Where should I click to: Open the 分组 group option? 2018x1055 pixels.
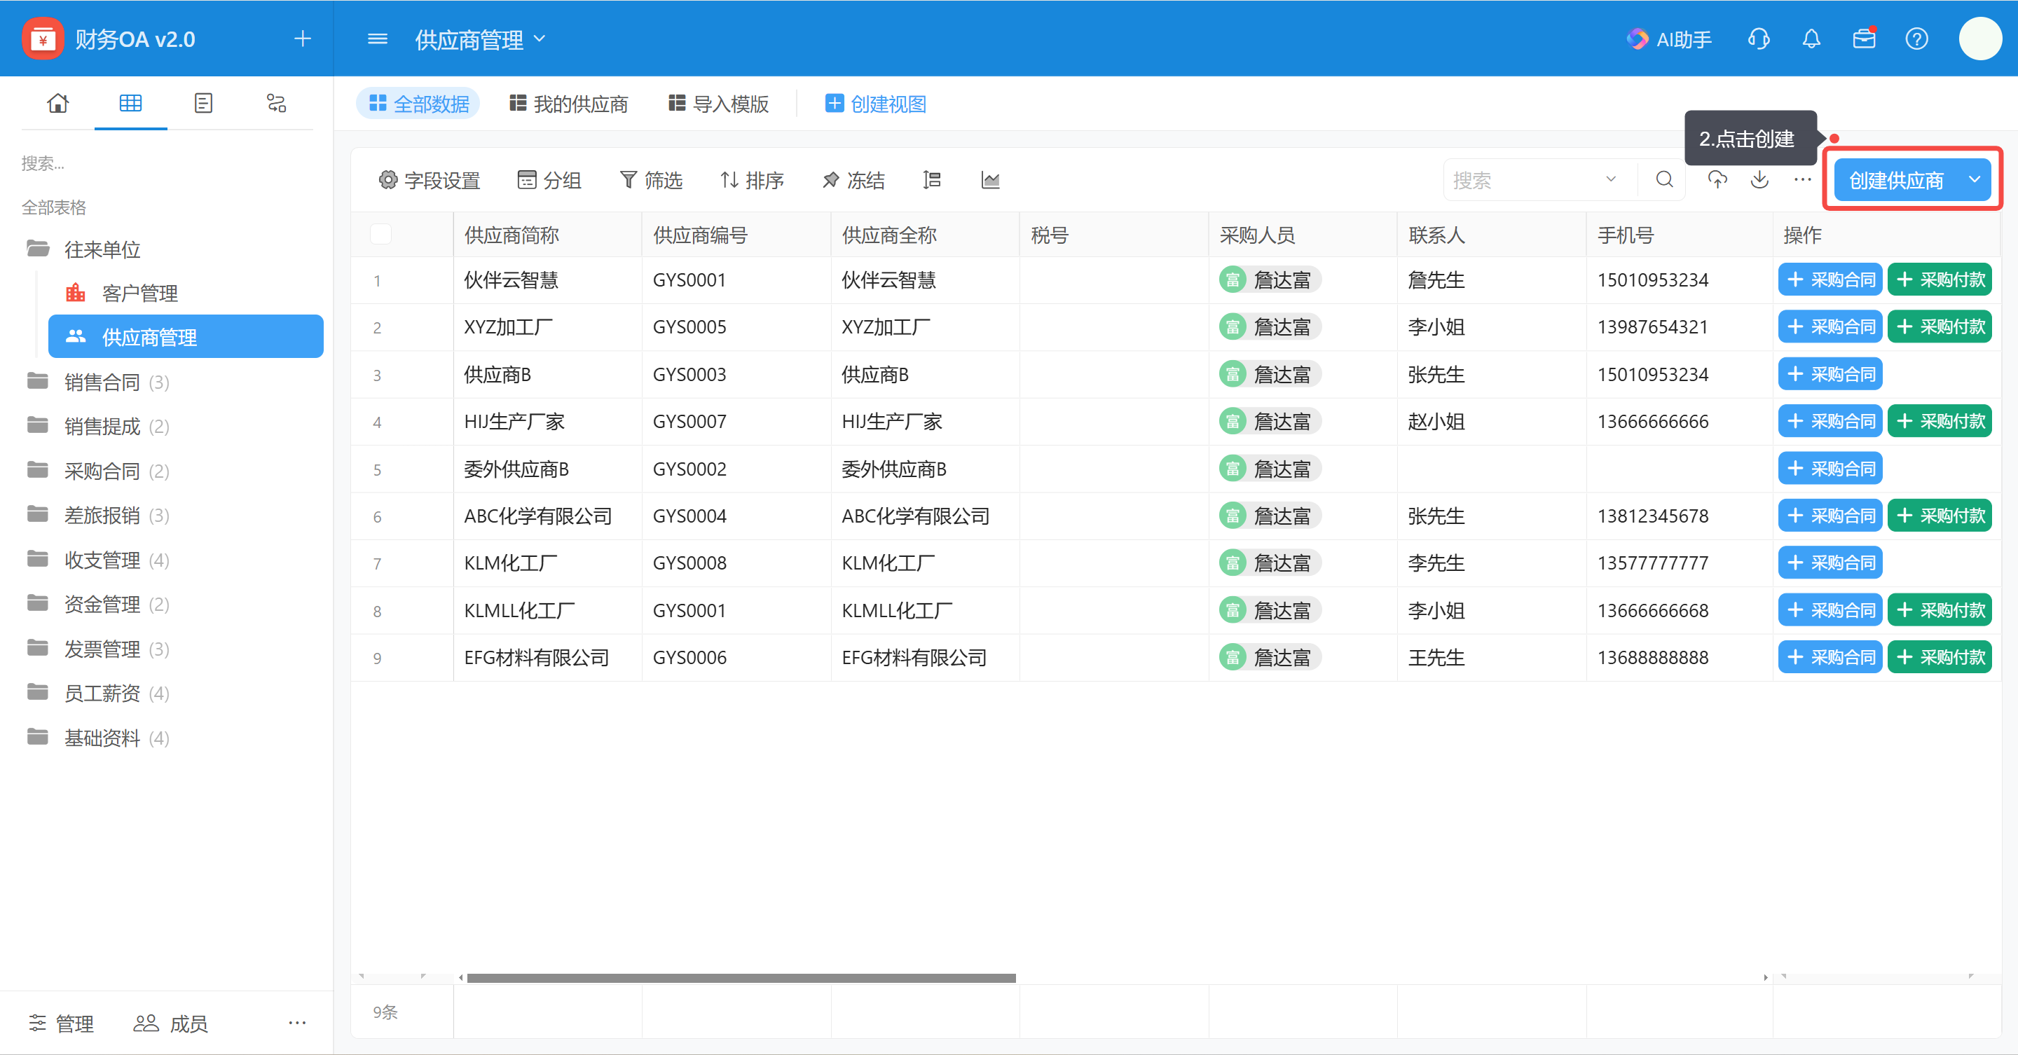[549, 180]
